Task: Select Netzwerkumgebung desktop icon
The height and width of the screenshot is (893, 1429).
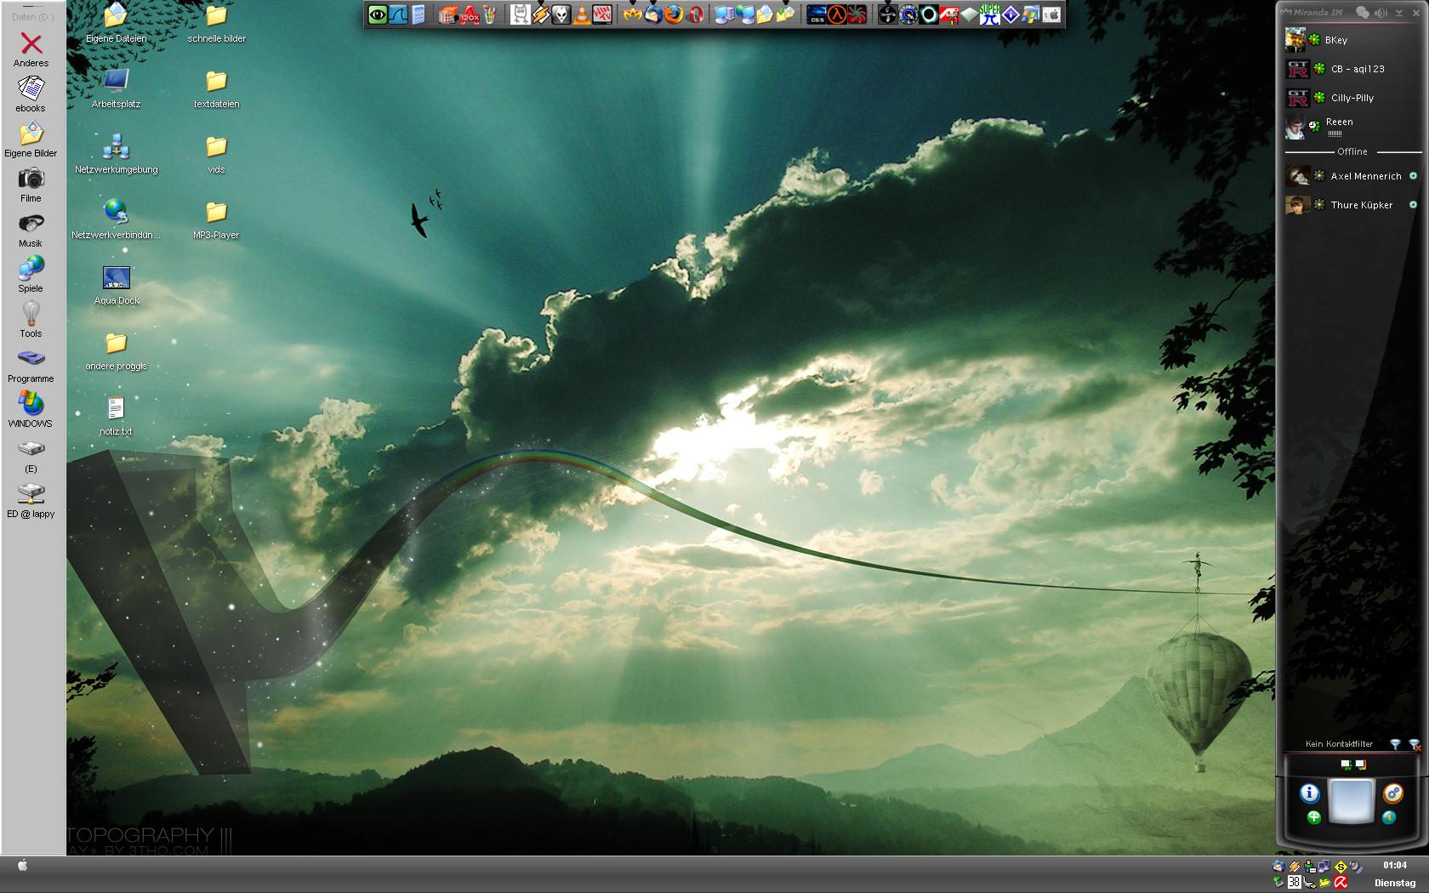Action: (116, 153)
